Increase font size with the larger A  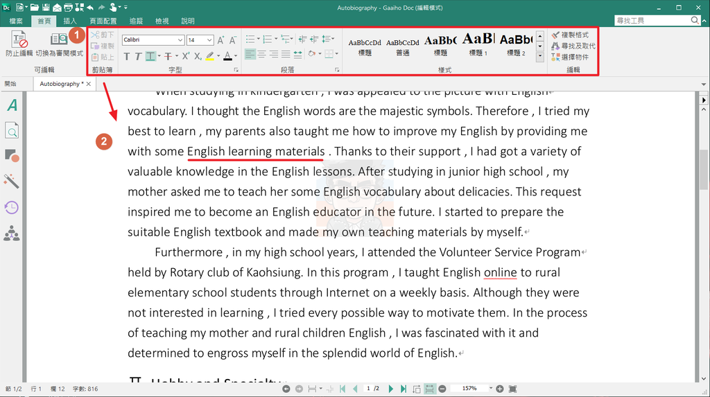tap(220, 40)
